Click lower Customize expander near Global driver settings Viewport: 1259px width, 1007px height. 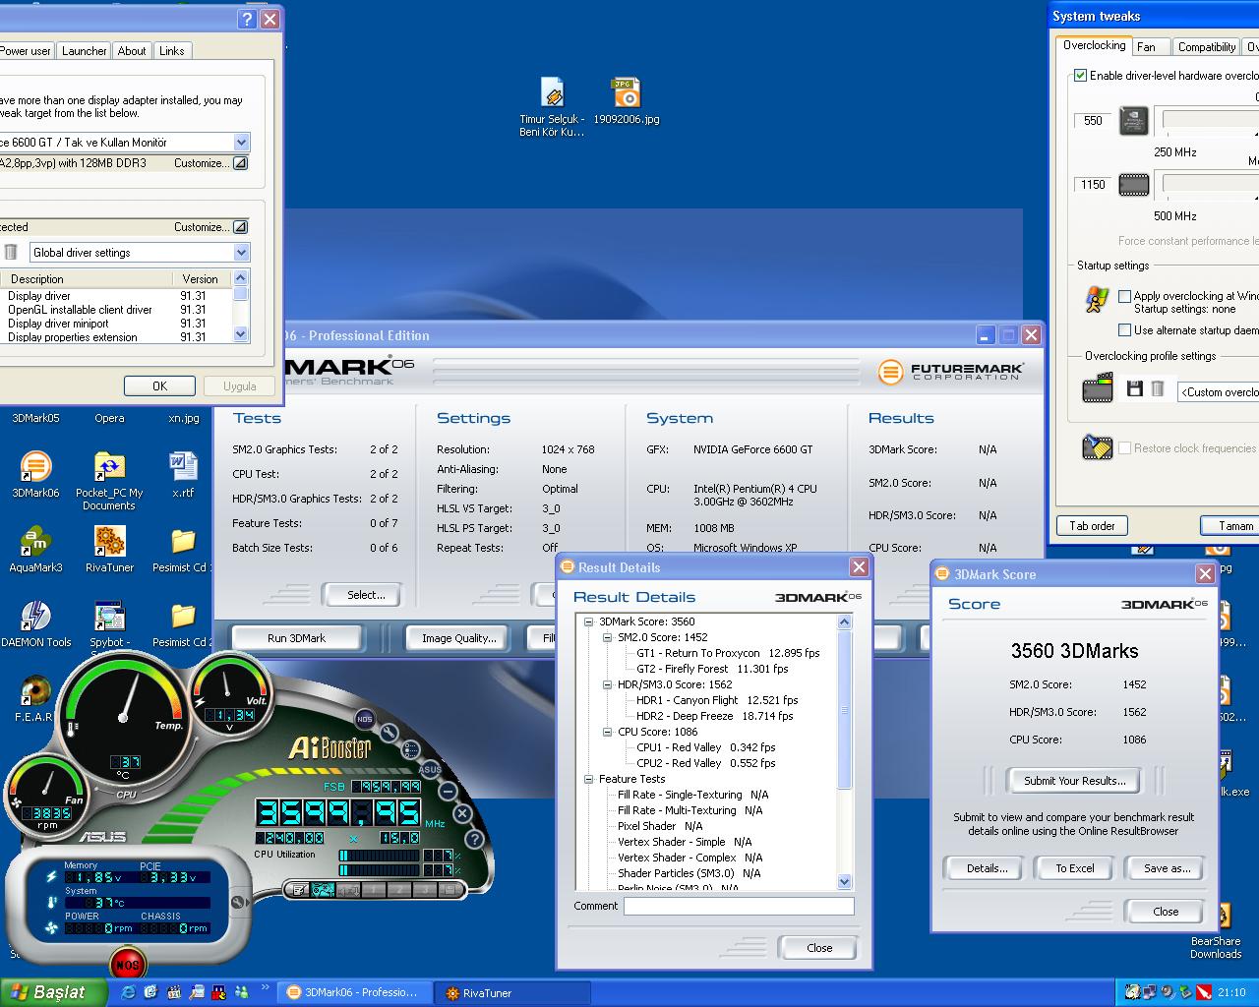(240, 227)
